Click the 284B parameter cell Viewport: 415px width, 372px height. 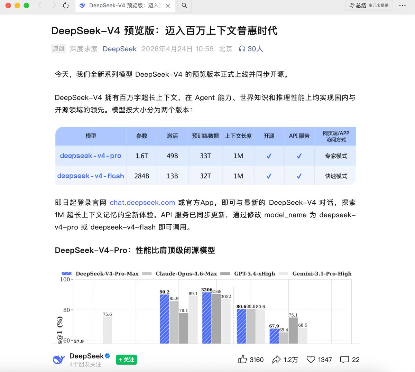point(142,176)
